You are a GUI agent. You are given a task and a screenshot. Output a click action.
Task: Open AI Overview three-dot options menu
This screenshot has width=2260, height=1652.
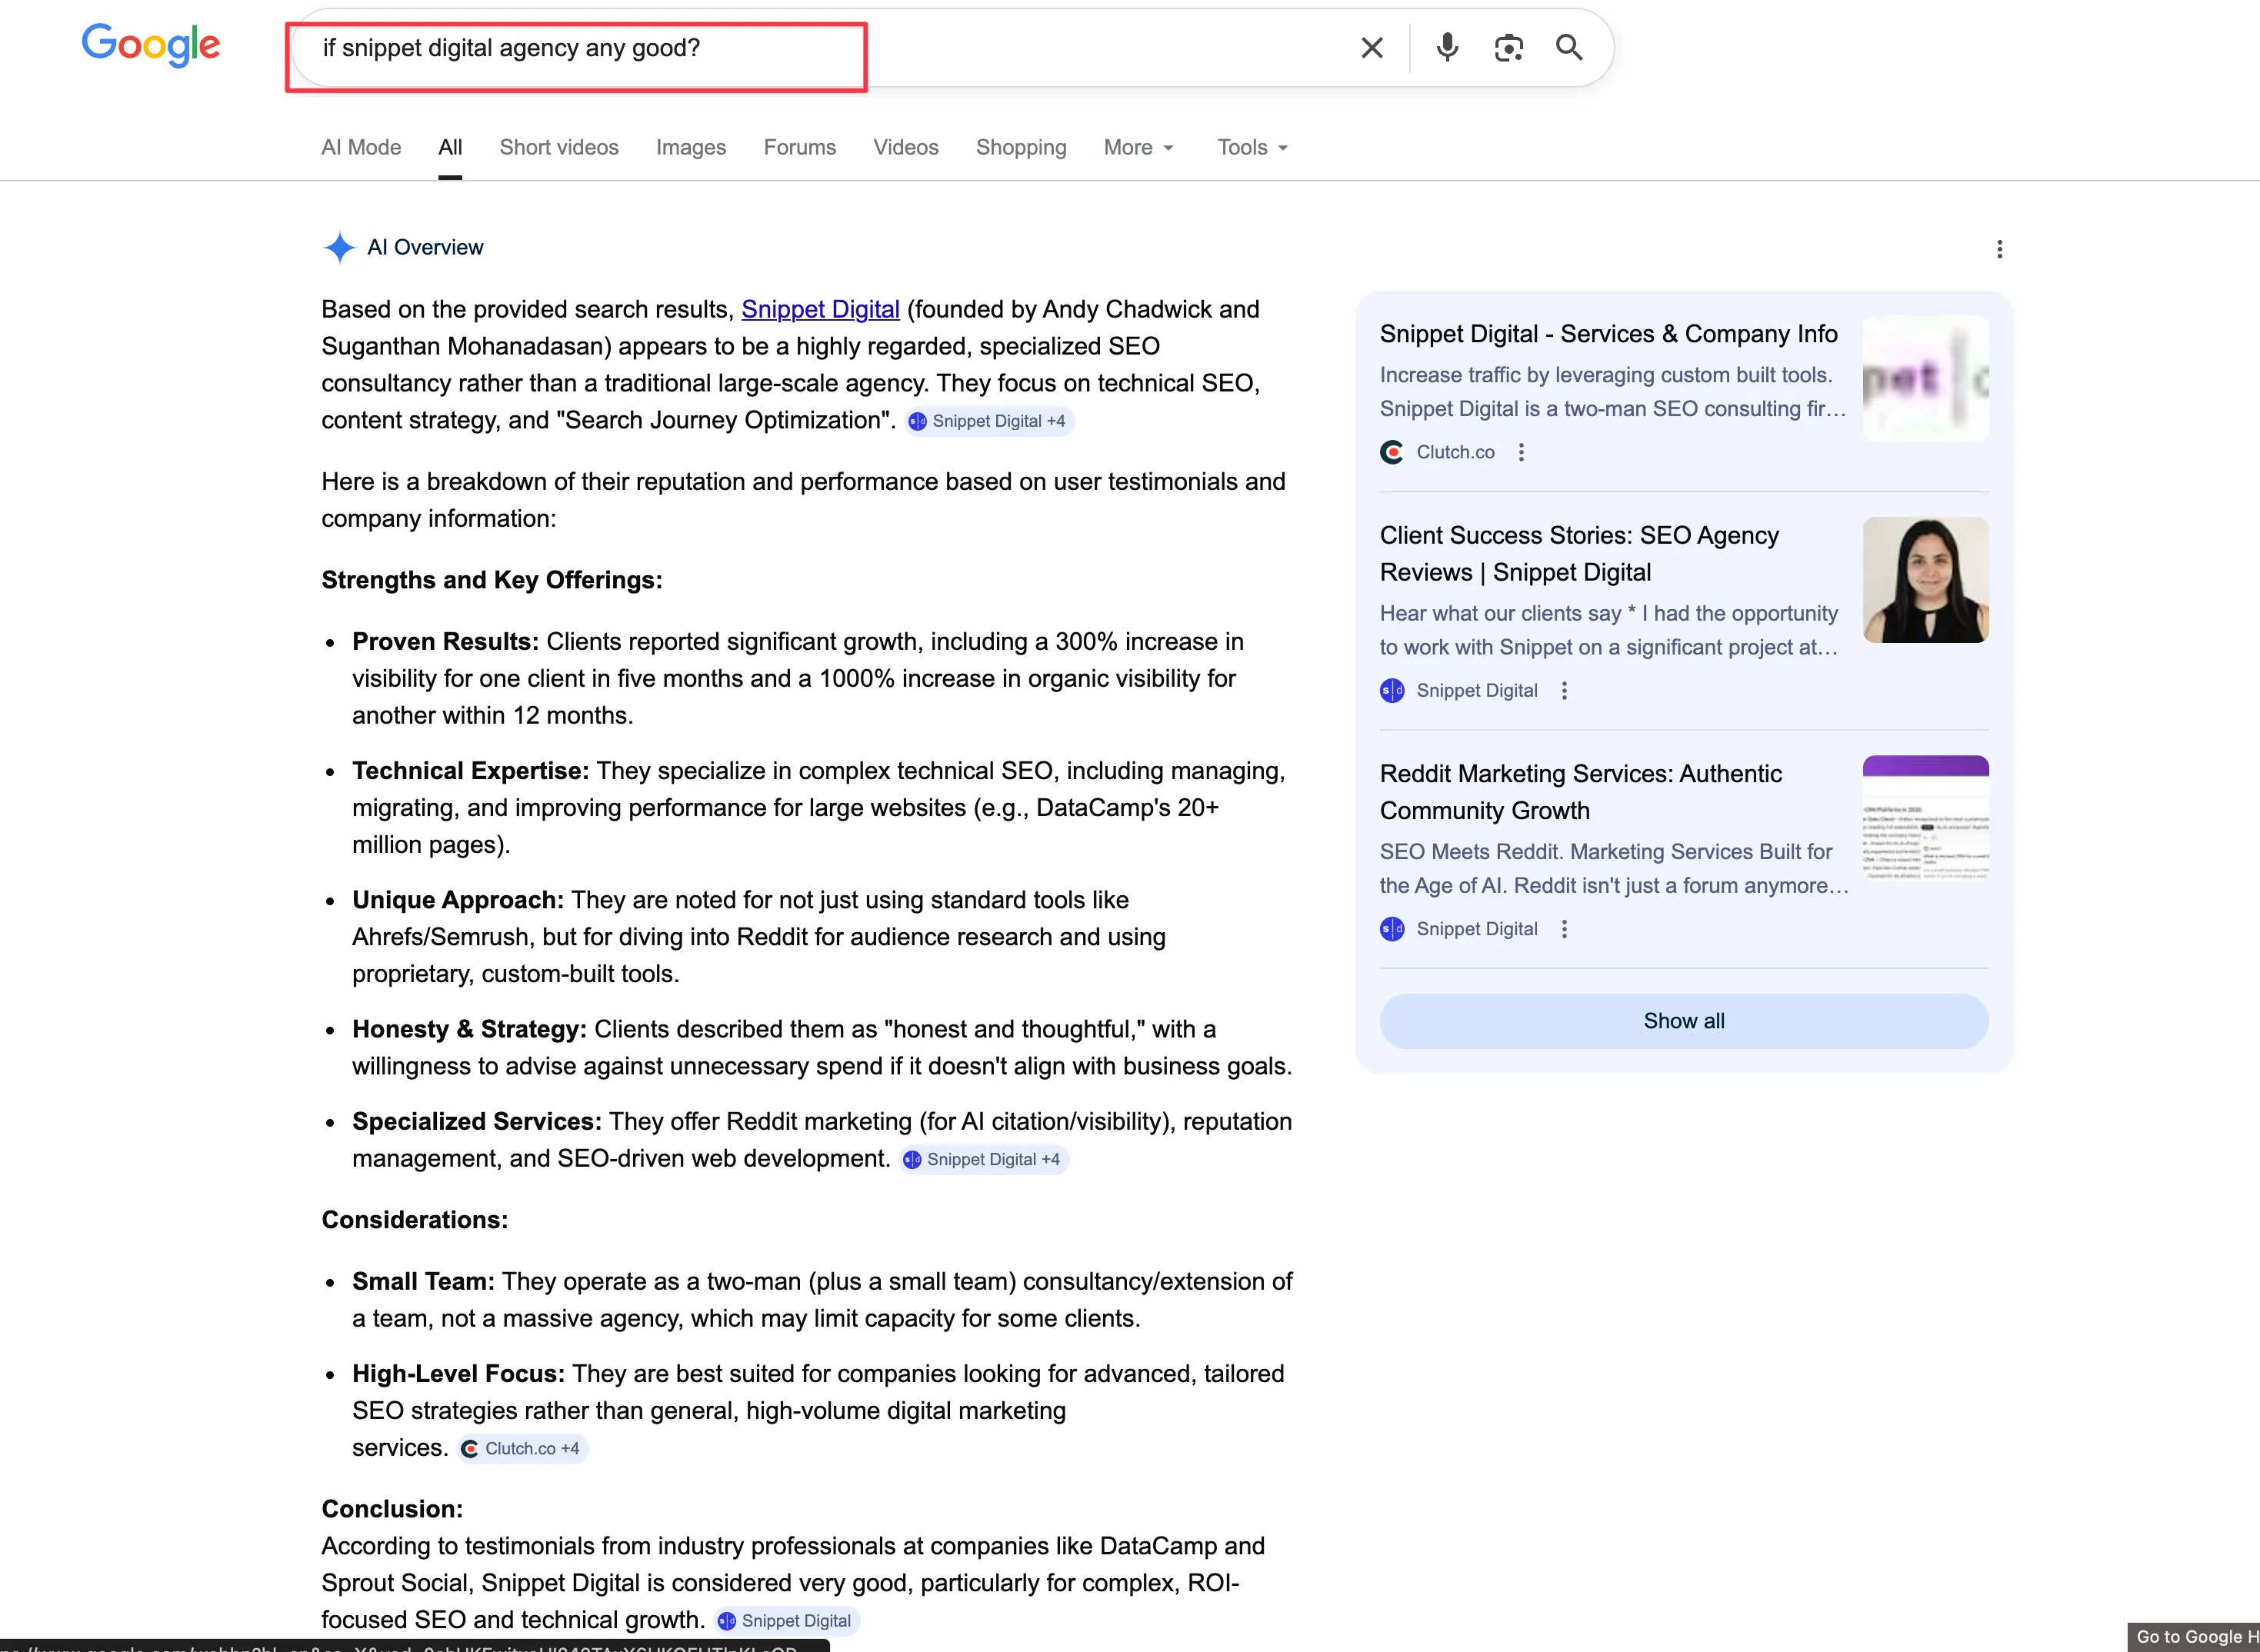click(1999, 249)
